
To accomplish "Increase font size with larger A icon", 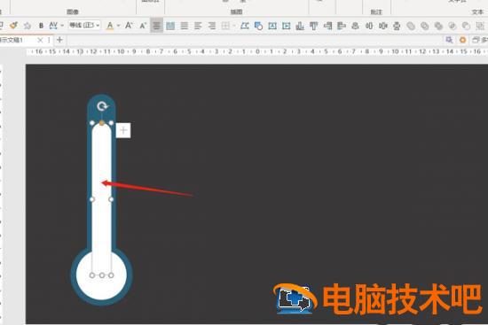I will coord(129,26).
